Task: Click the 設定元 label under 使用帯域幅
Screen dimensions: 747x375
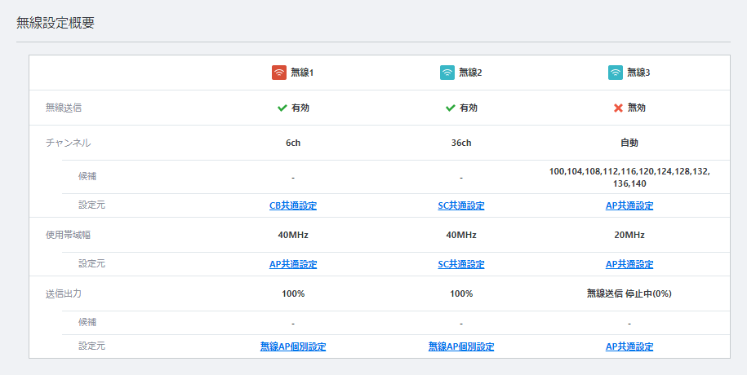Action: 91,263
